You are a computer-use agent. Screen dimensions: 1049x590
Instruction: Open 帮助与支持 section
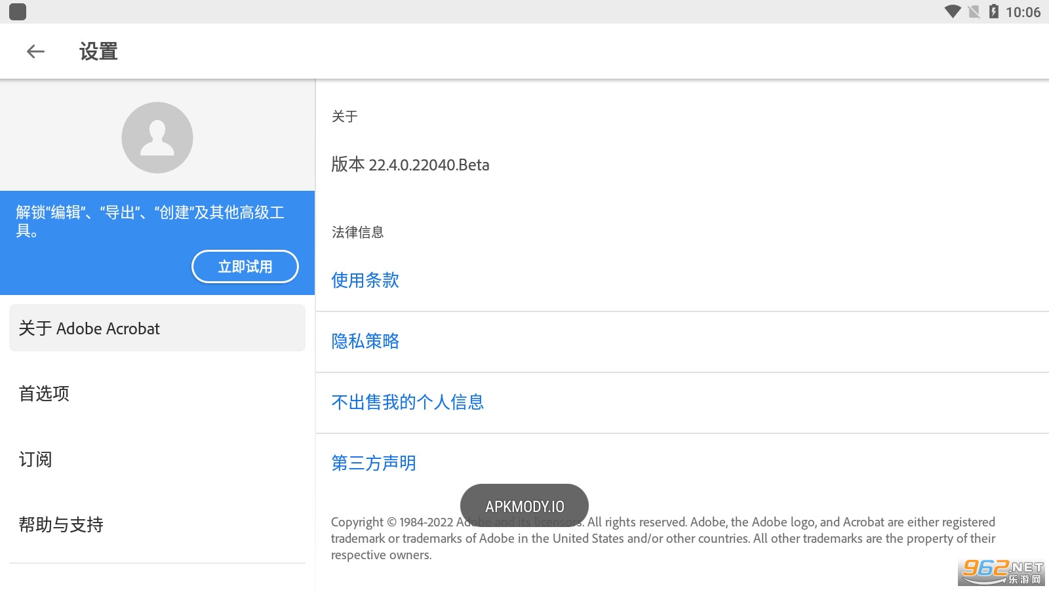tap(157, 524)
